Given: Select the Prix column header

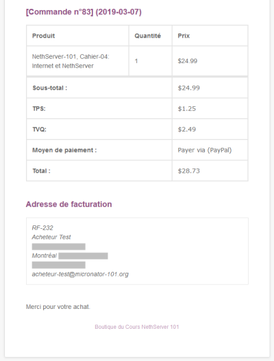Looking at the screenshot, I should click(x=184, y=36).
